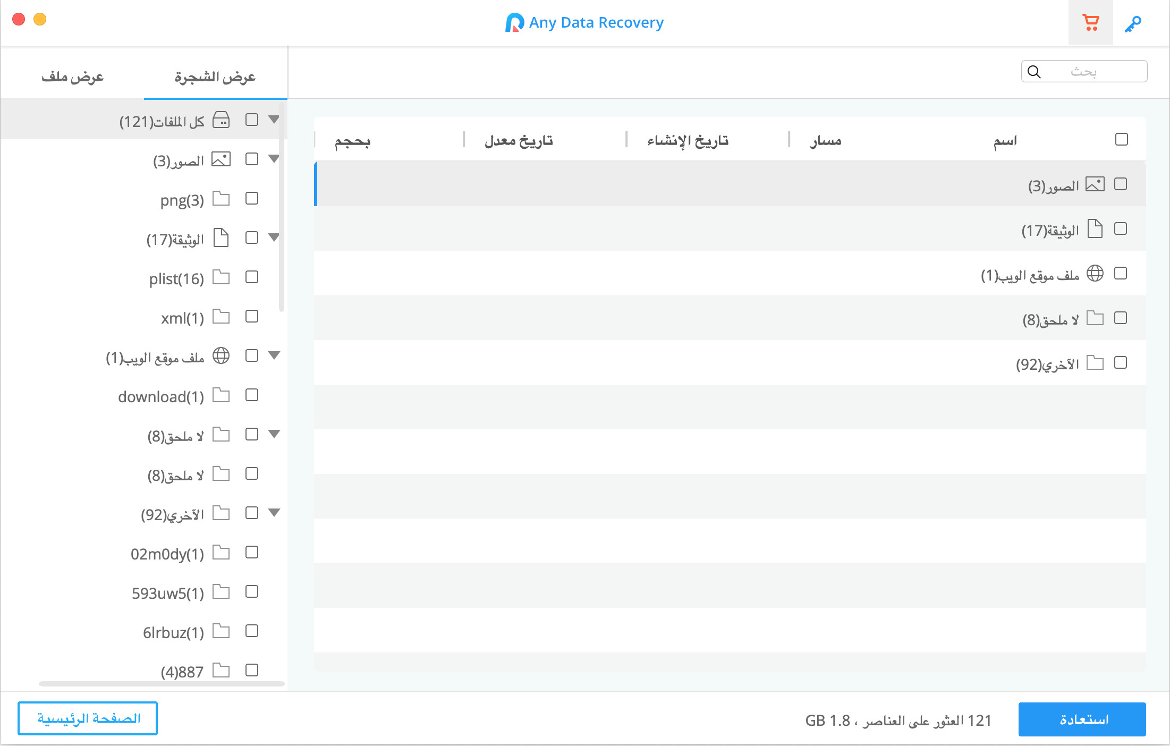
Task: Tick the كل الملفات(121) checkbox in tree
Action: [x=252, y=120]
